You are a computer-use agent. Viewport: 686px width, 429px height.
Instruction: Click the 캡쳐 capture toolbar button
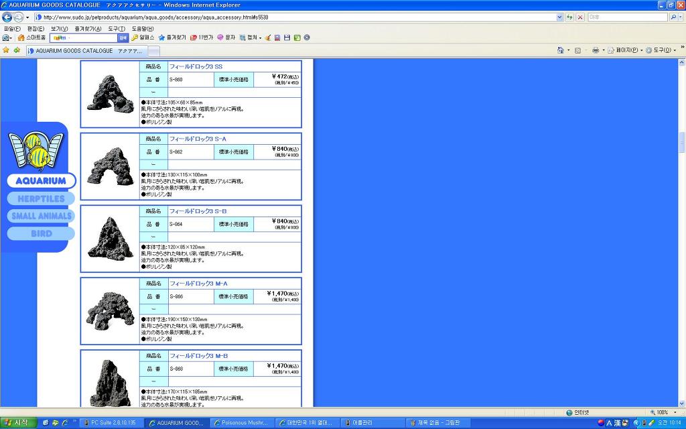point(248,38)
